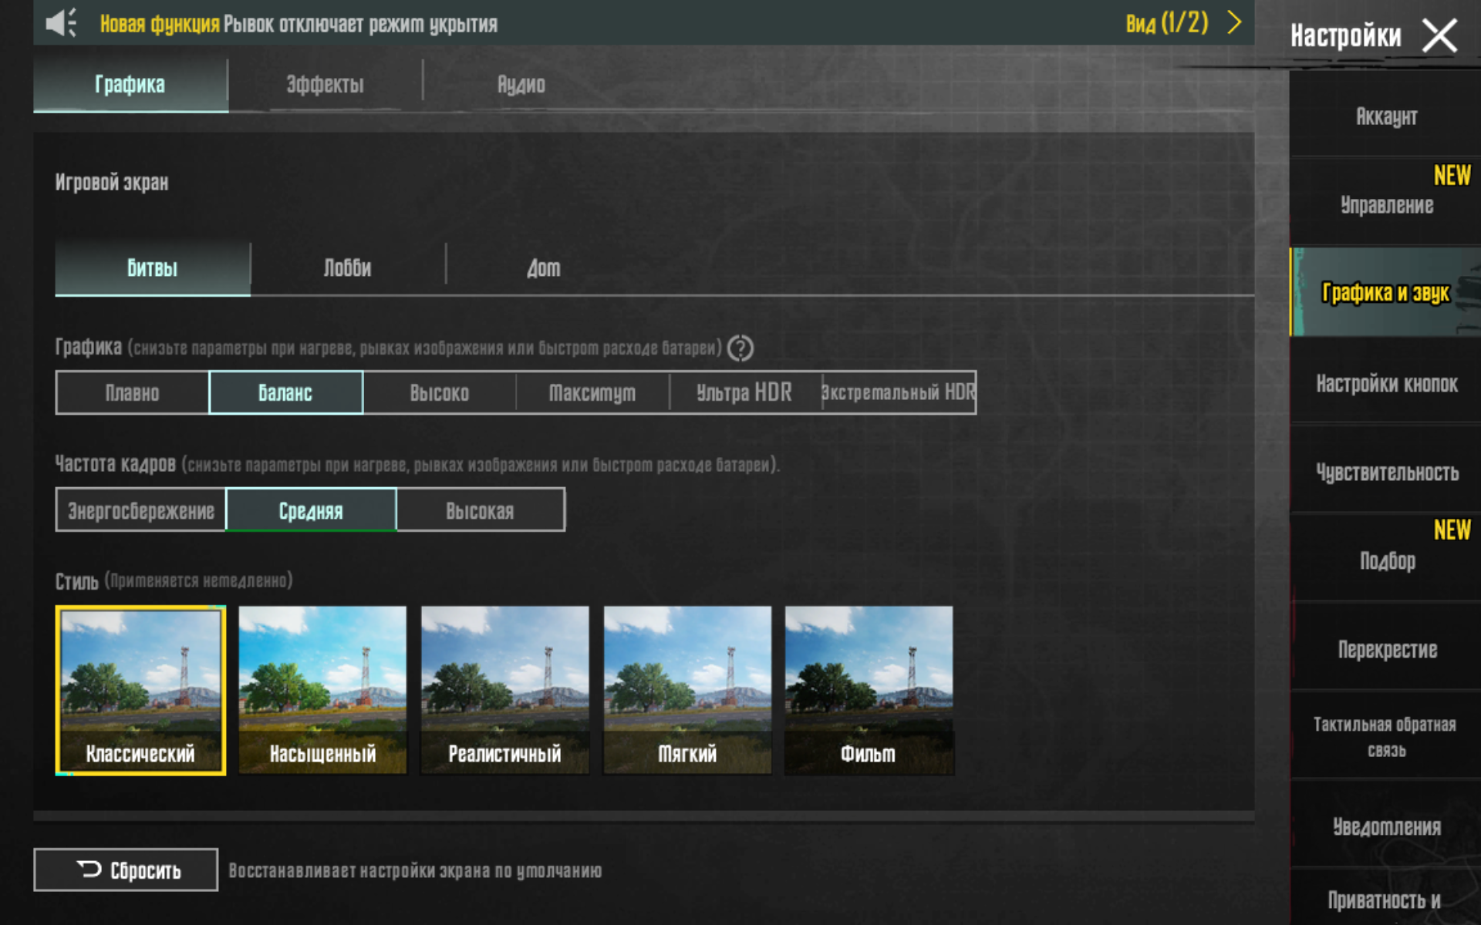Set frame rate to Высокая

pos(480,510)
